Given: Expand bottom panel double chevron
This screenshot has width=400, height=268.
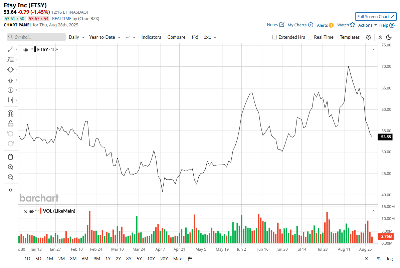Looking at the screenshot, I should 367,259.
